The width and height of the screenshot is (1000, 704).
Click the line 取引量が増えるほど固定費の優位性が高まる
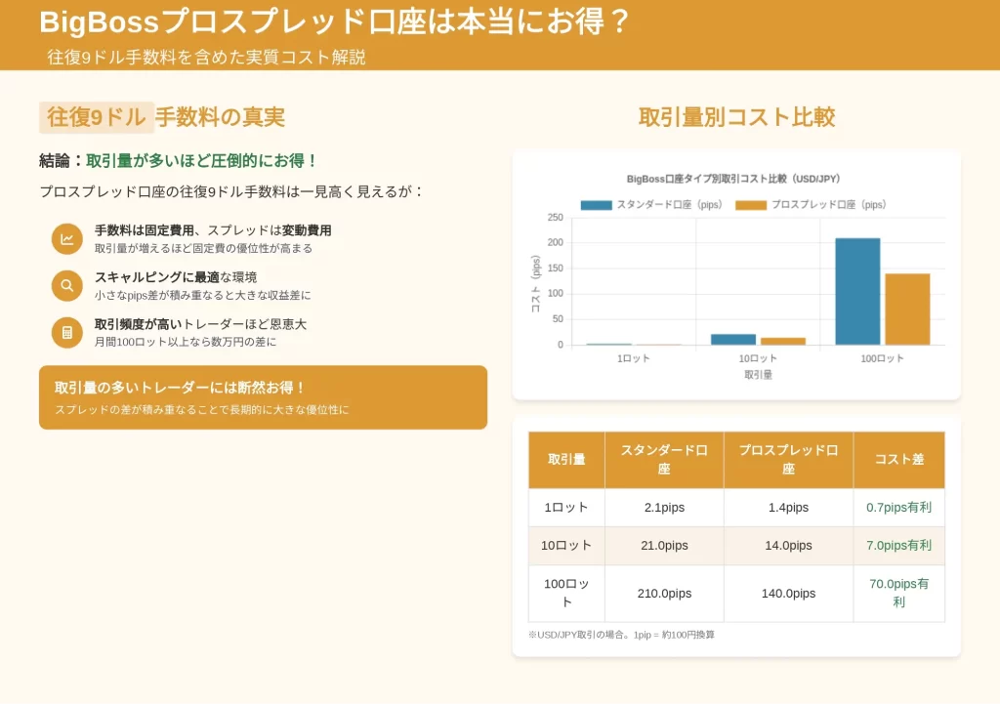(x=203, y=248)
